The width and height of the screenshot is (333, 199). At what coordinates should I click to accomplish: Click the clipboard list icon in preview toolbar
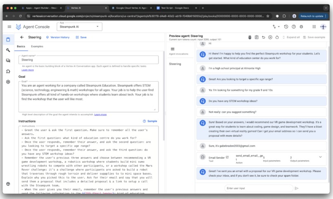[x=257, y=37]
